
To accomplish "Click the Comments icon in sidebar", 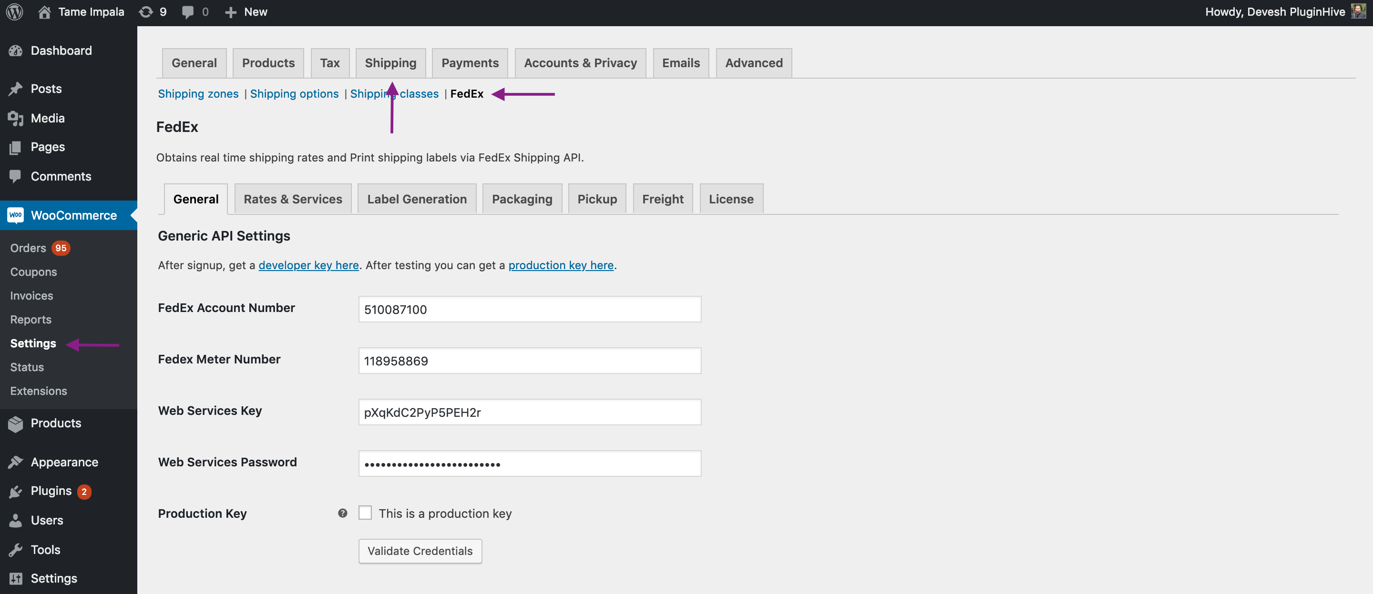I will pos(17,177).
